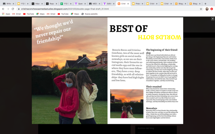Open the second Gmail bookmark

[51, 14]
